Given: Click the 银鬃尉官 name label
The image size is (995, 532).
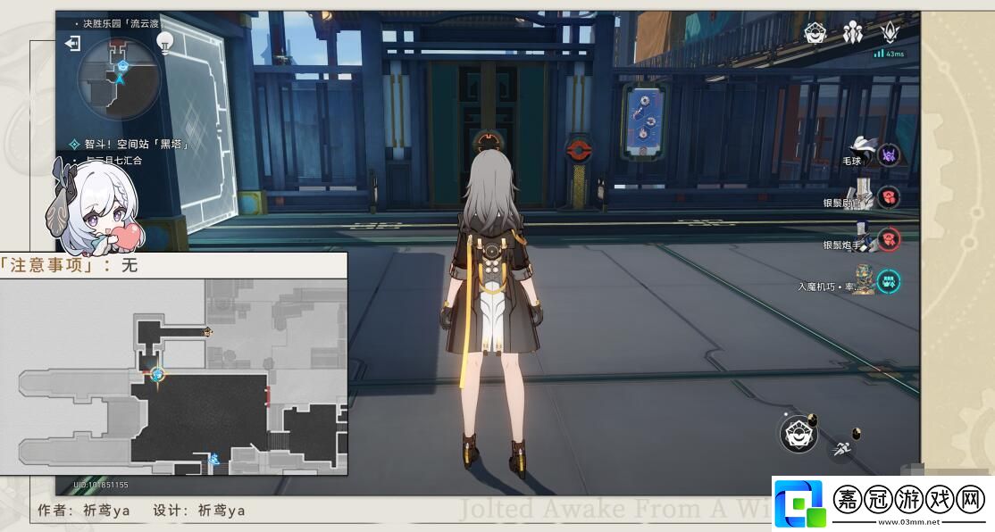Looking at the screenshot, I should 842,203.
